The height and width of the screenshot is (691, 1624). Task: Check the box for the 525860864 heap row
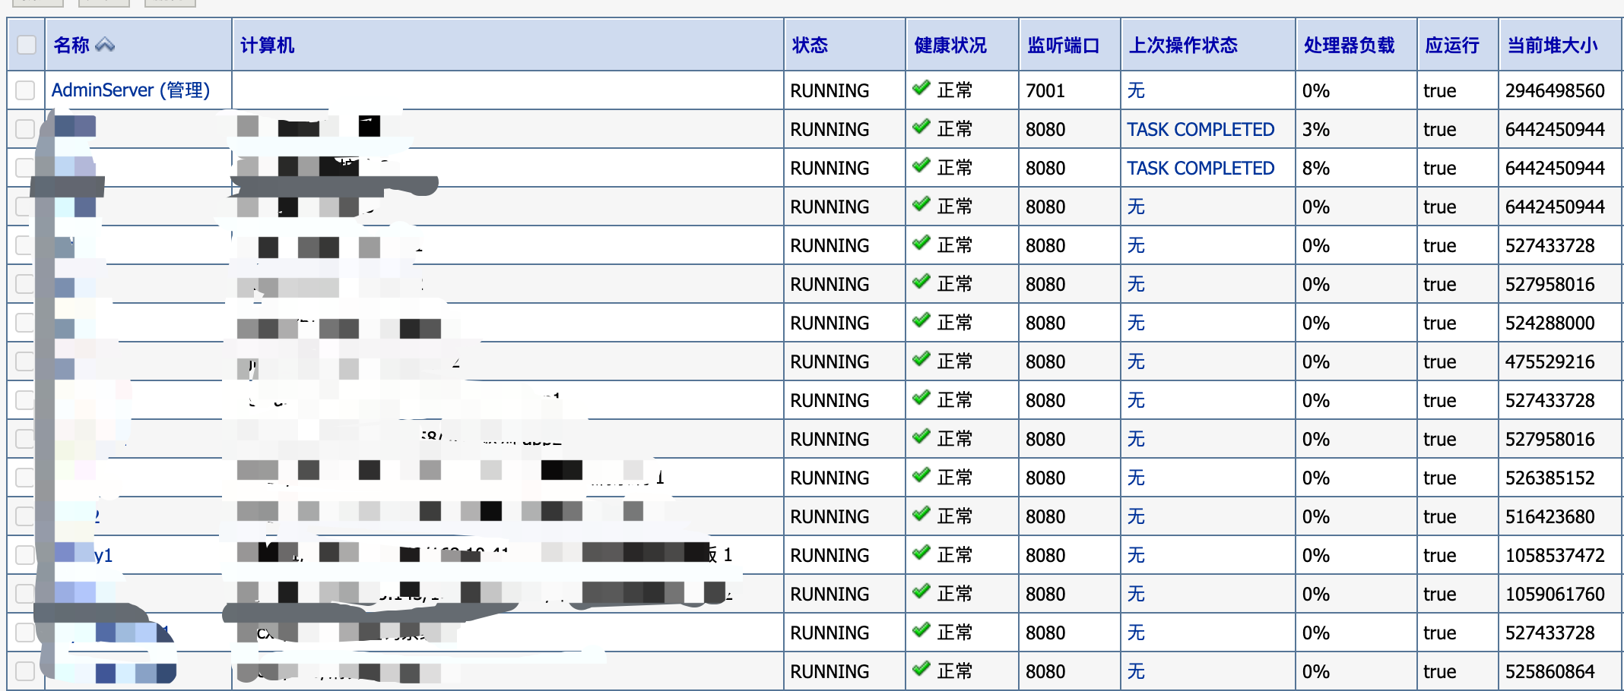[x=25, y=671]
